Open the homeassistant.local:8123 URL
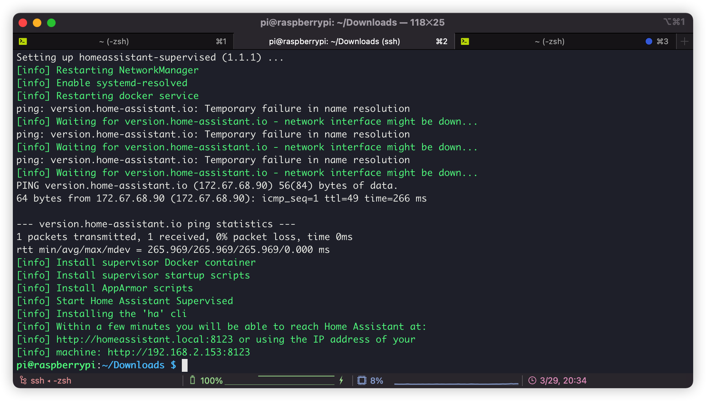The width and height of the screenshot is (706, 401). (144, 339)
